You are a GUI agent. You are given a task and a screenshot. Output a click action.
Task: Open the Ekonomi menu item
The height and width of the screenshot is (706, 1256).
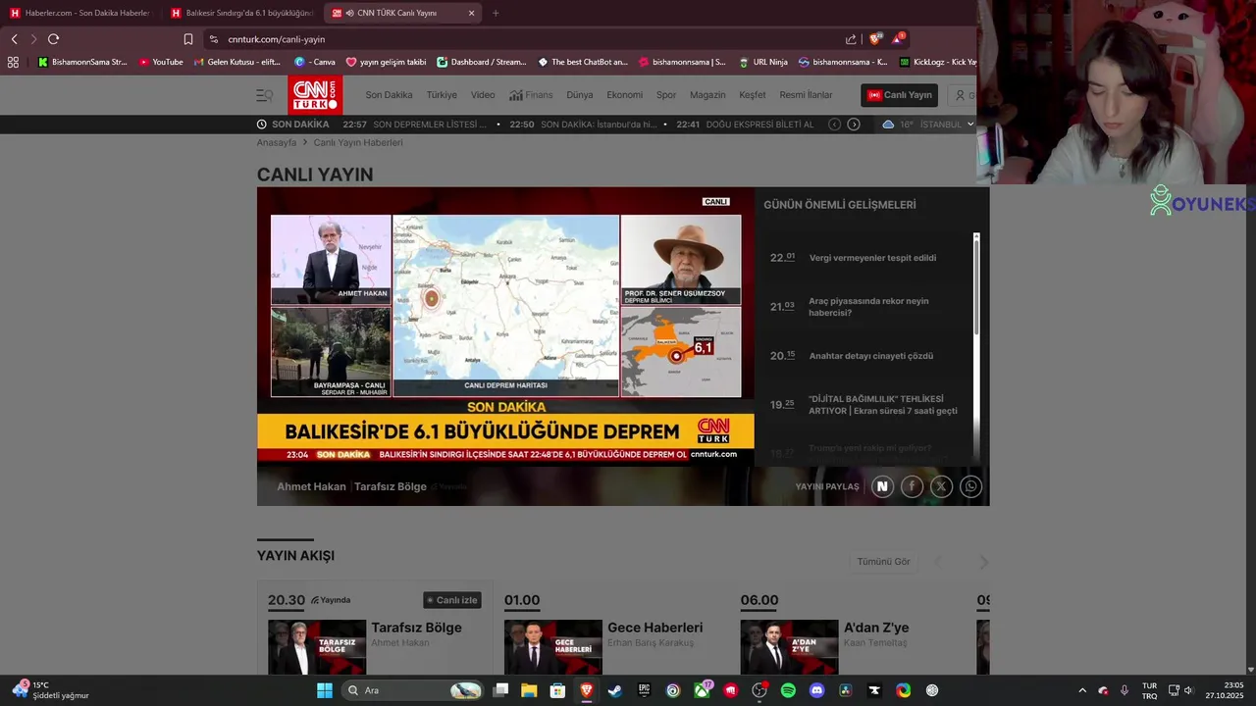(x=625, y=95)
